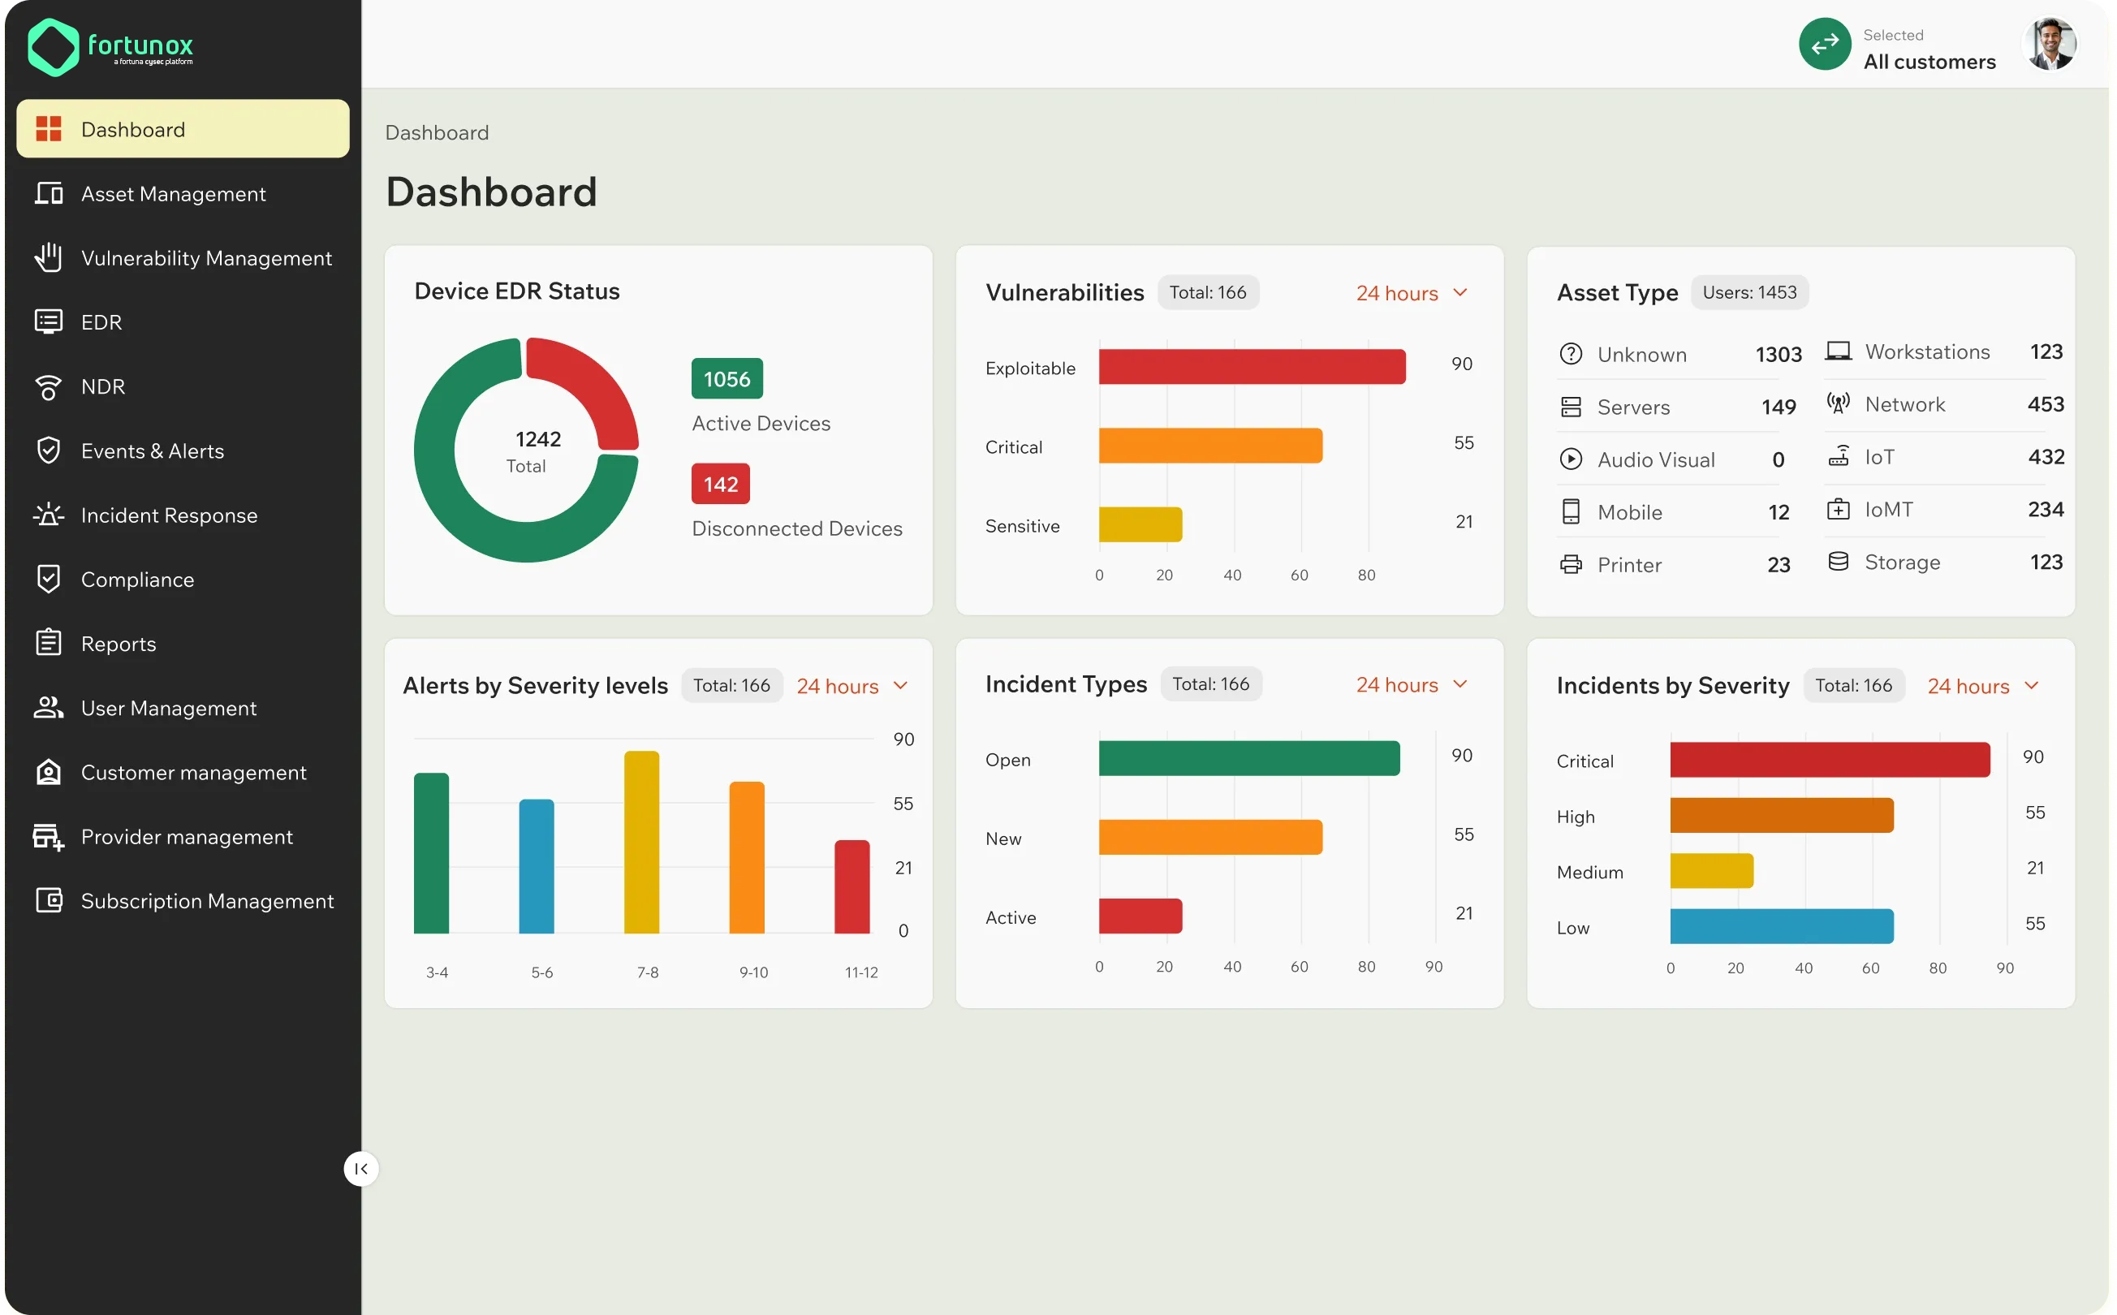Image resolution: width=2117 pixels, height=1315 pixels.
Task: Click the EDR monitor icon
Action: pos(49,321)
